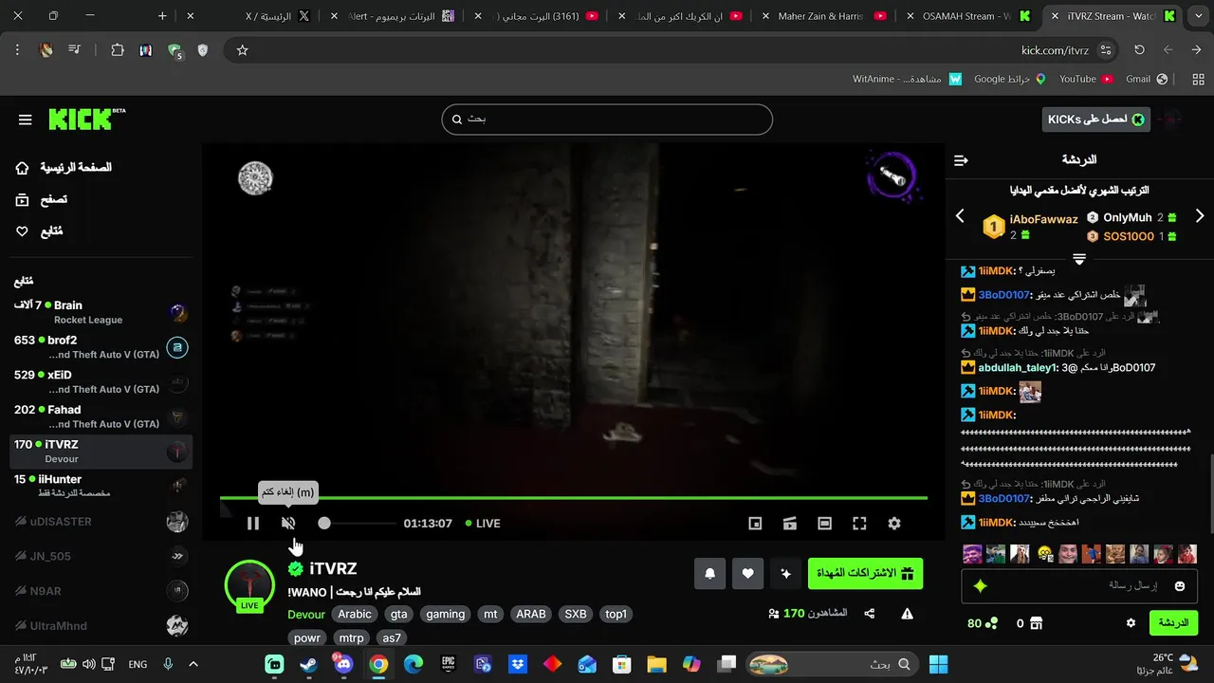The height and width of the screenshot is (683, 1214).
Task: Click the stream progress bar
Action: point(574,498)
